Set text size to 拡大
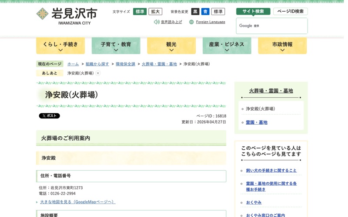Image resolution: width=348 pixels, height=217 pixels. point(155,12)
